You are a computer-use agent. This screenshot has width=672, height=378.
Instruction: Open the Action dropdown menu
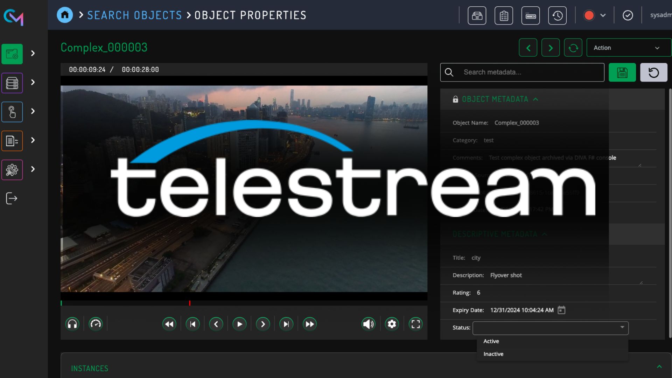(x=628, y=48)
